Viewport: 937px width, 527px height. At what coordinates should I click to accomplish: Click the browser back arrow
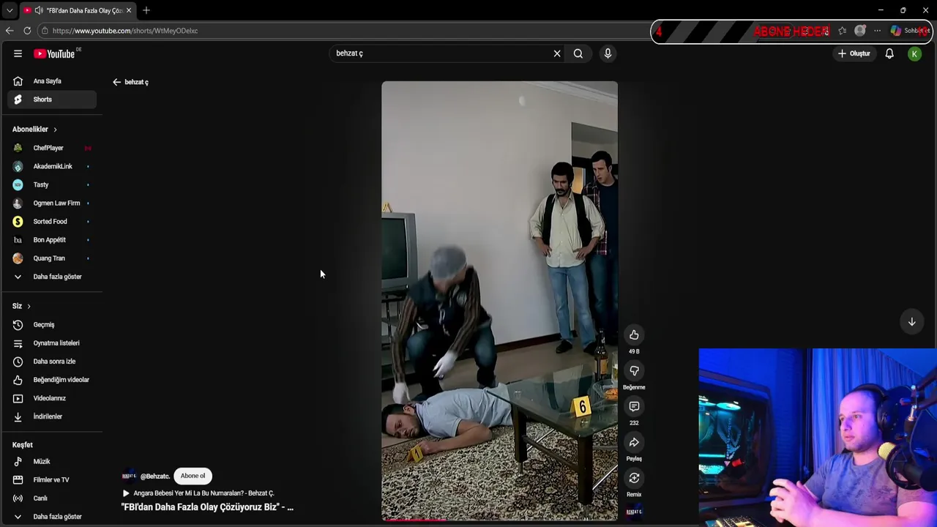pos(10,31)
